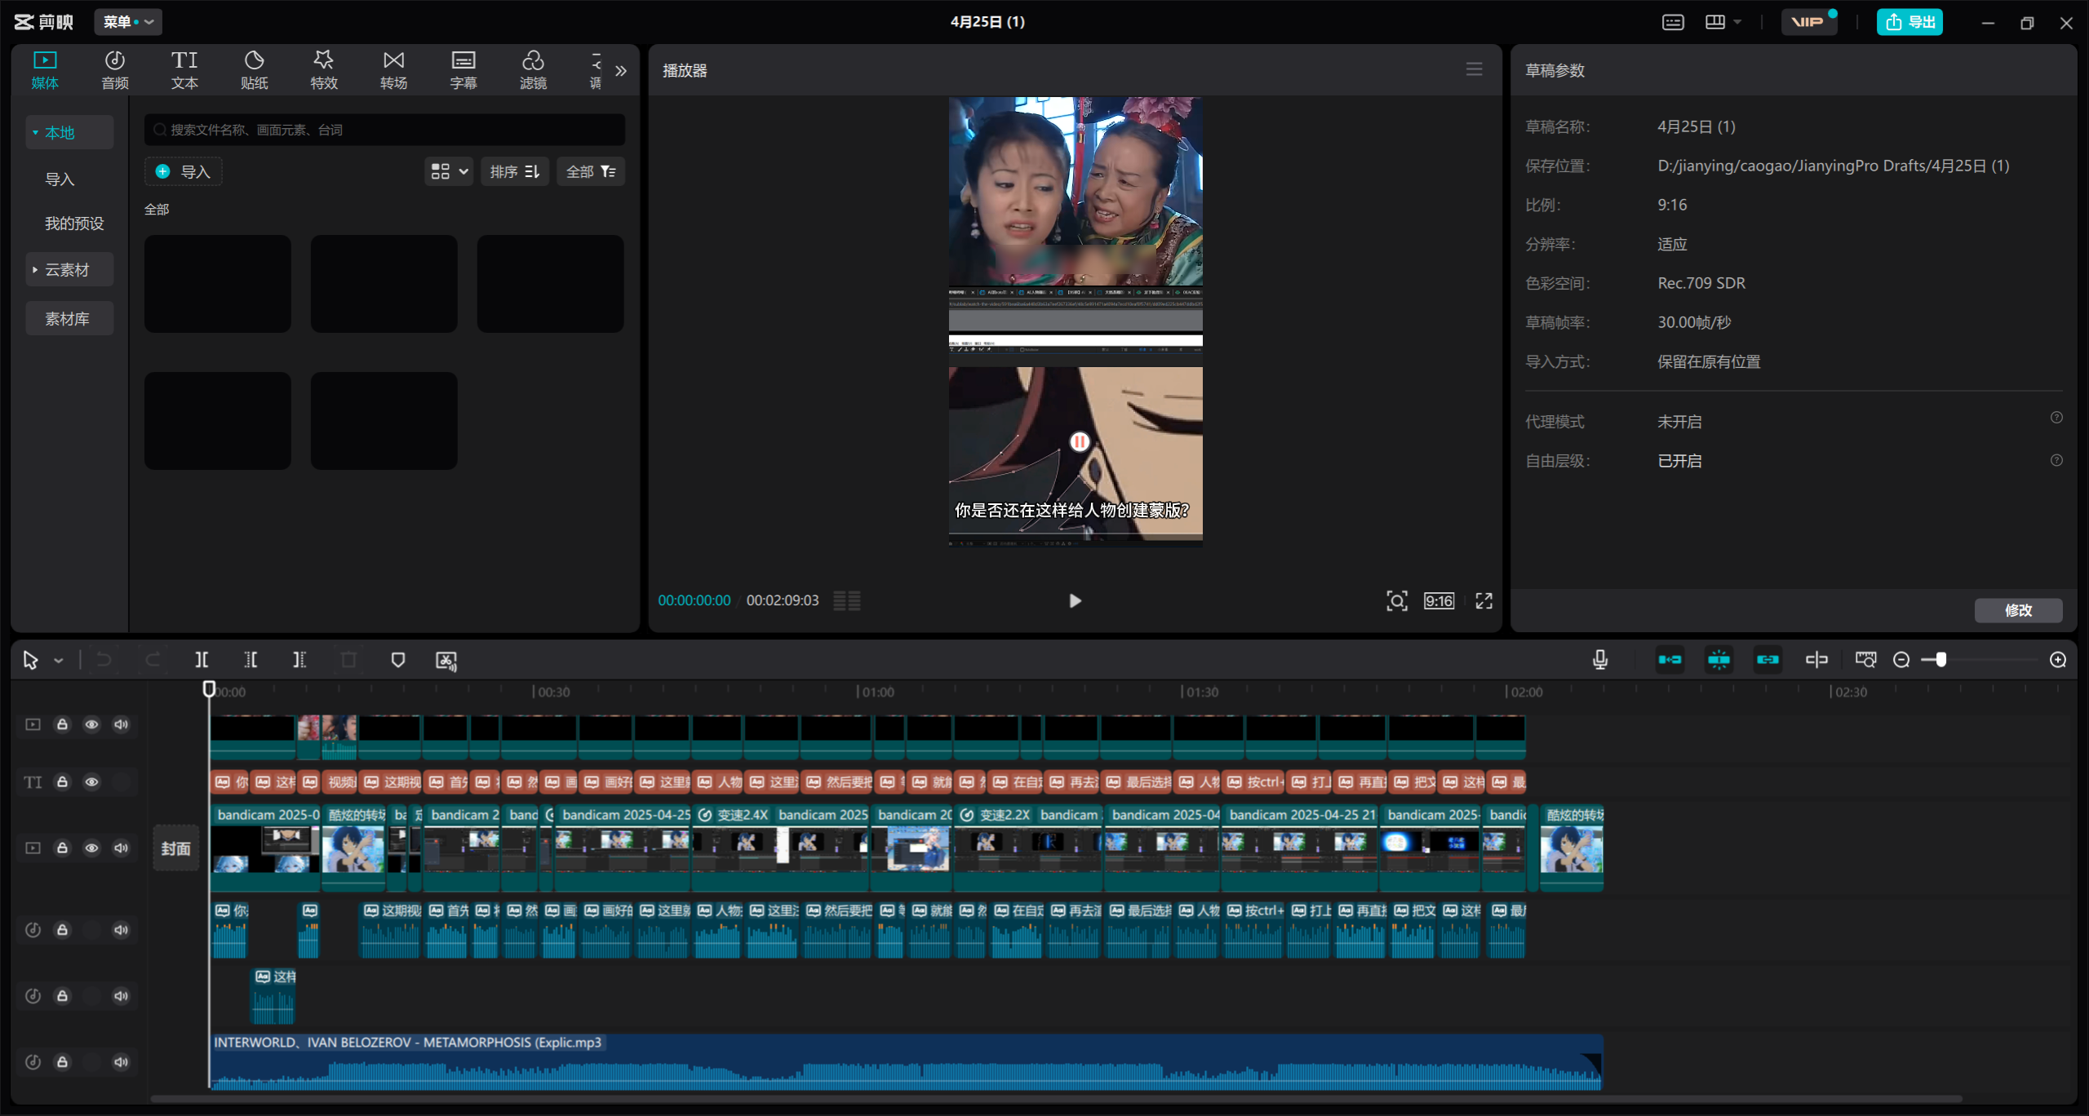
Task: Split the clip at playhead
Action: click(202, 660)
